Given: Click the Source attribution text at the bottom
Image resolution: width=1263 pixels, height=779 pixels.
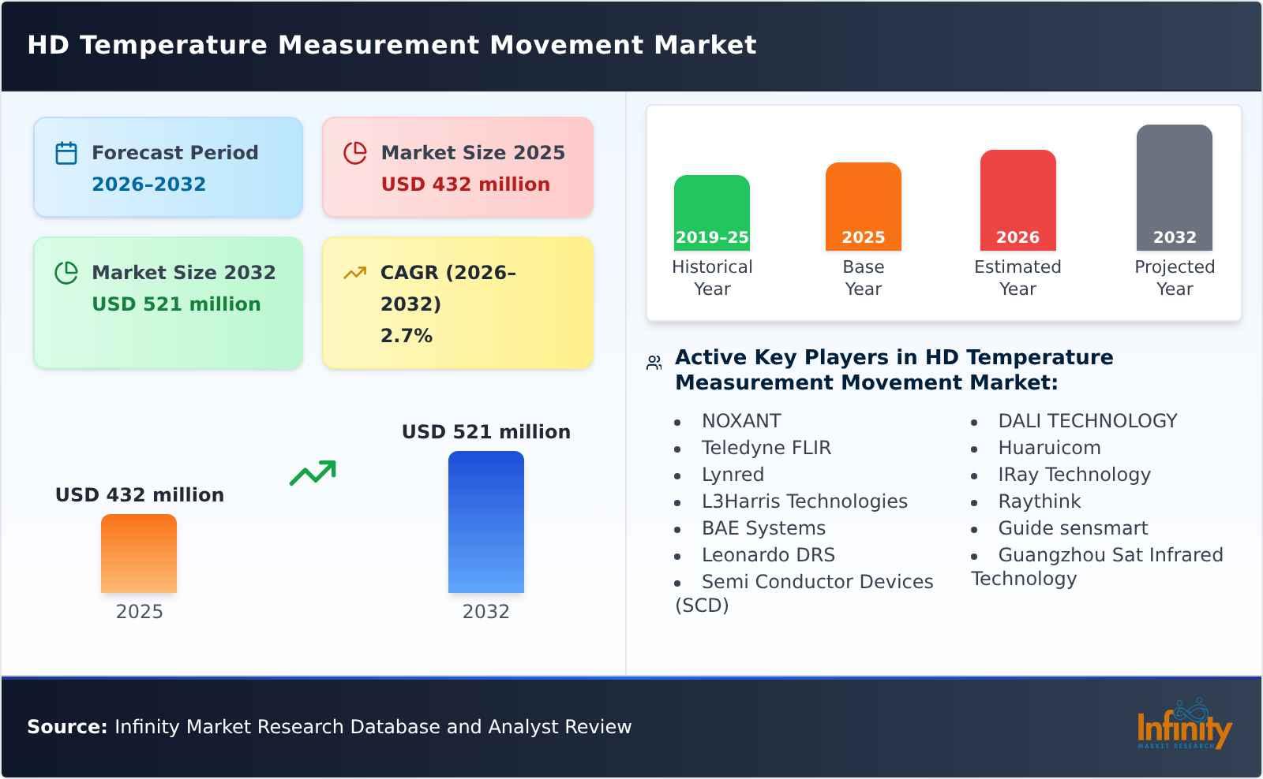Looking at the screenshot, I should 328,727.
